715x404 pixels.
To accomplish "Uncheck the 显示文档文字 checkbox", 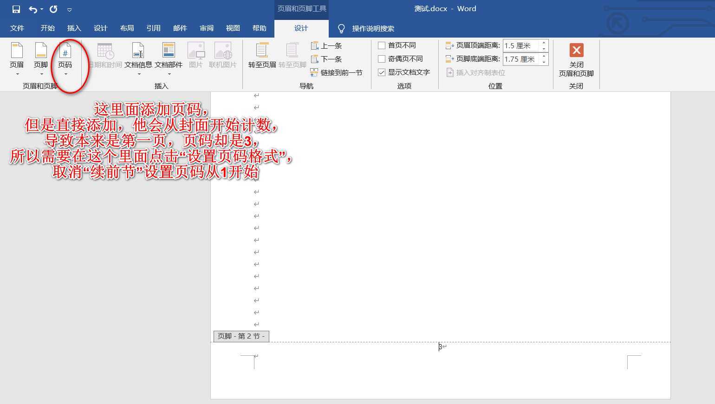I will pos(382,72).
